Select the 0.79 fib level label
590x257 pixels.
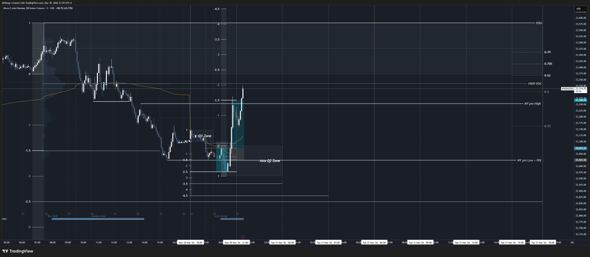[x=547, y=52]
